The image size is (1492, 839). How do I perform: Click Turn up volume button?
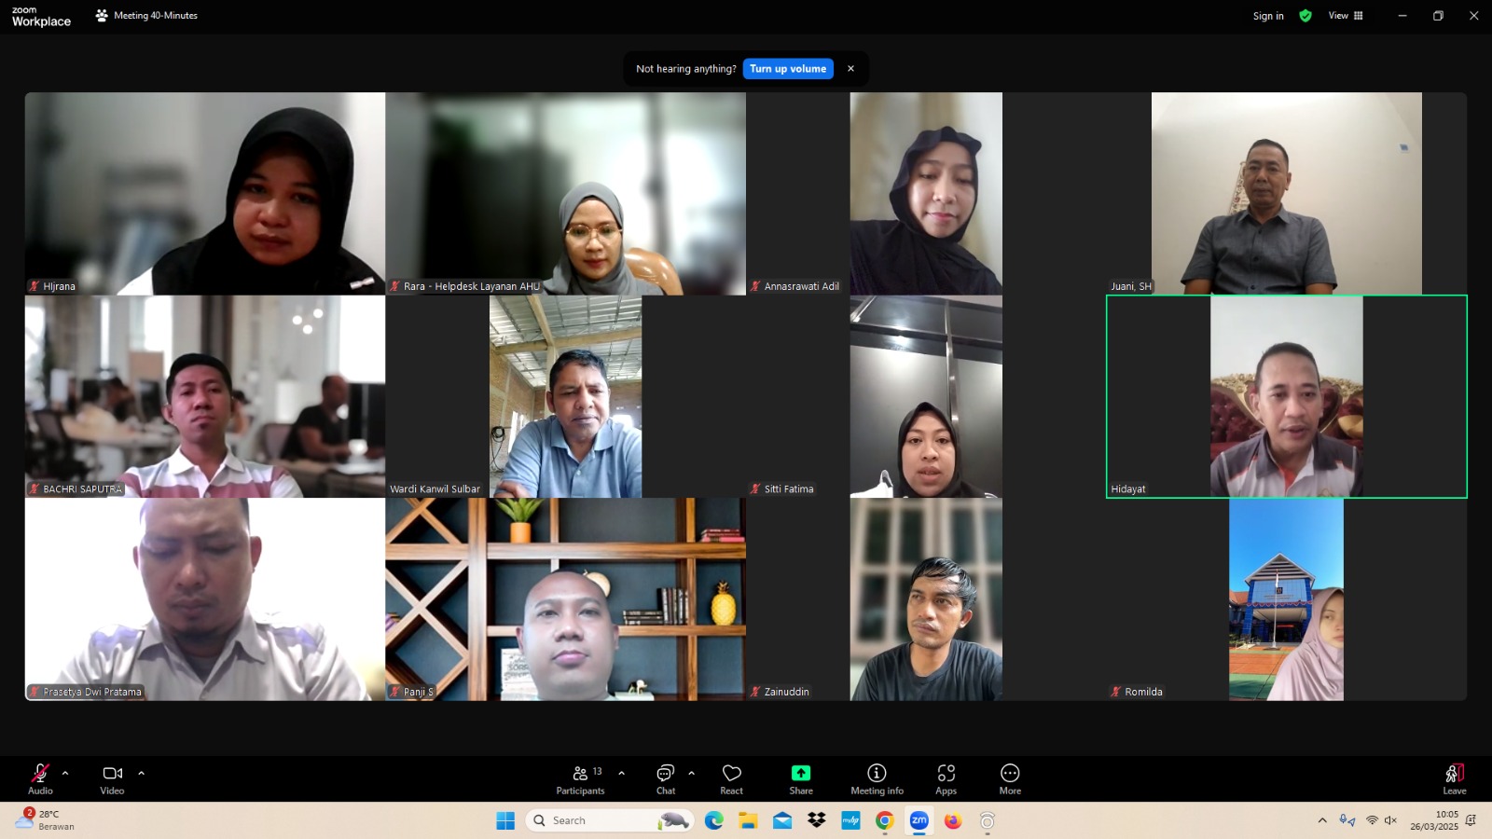[788, 69]
